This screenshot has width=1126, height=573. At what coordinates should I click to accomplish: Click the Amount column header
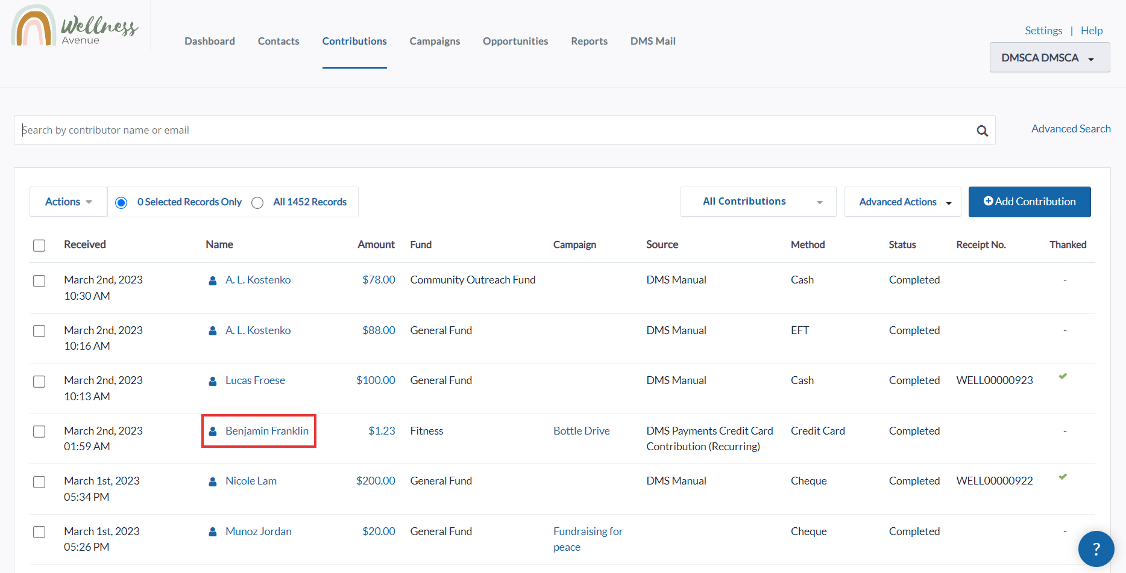point(376,244)
